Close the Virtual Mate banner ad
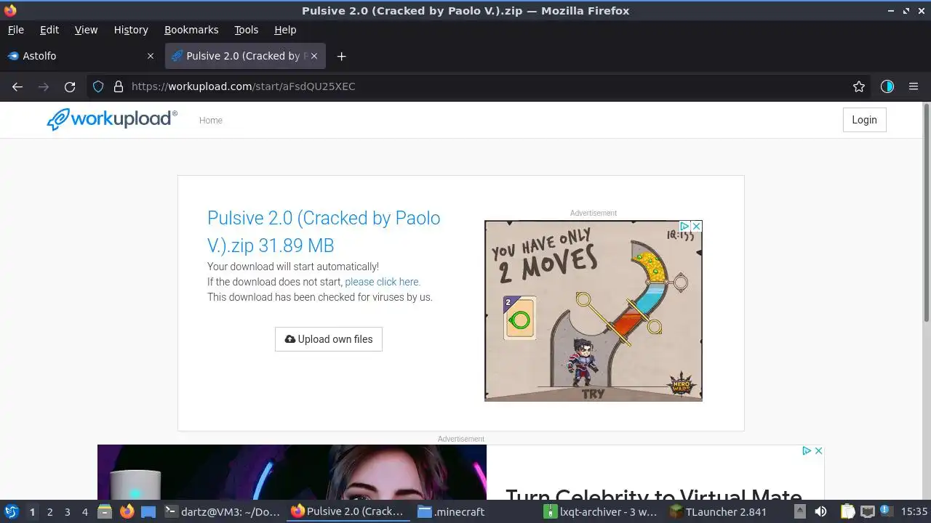This screenshot has width=931, height=523. 818,451
